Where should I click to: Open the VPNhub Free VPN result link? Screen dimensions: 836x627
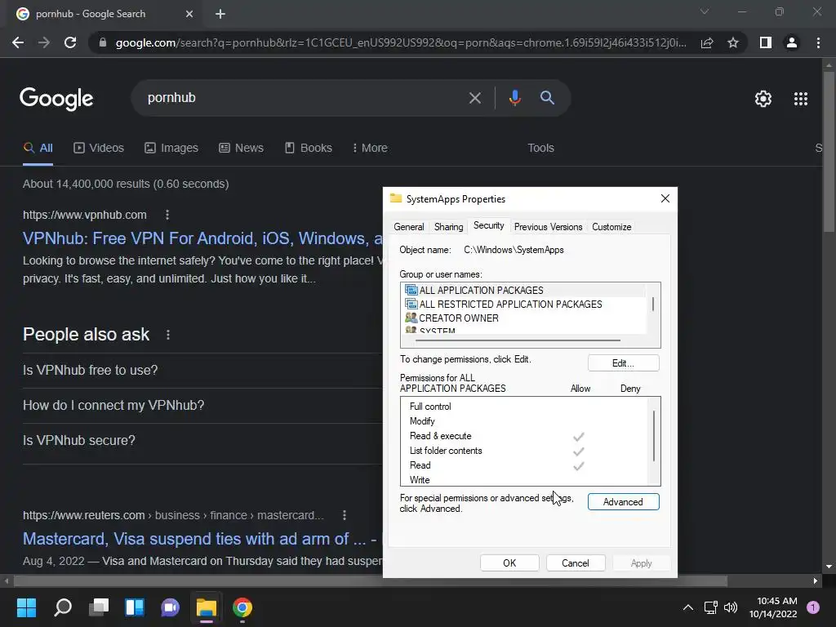tap(202, 238)
